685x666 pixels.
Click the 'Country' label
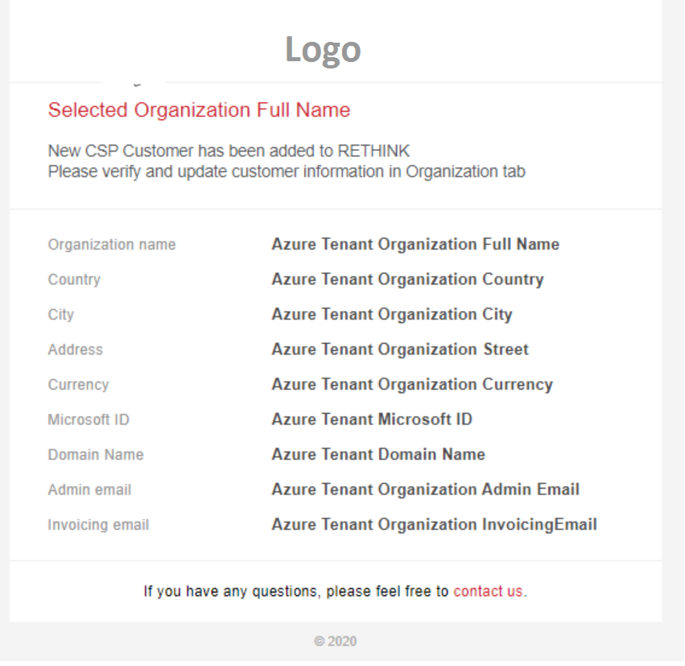74,279
